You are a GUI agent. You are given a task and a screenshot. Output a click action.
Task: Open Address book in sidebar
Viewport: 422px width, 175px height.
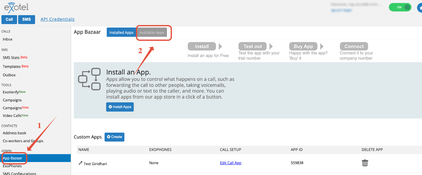[x=15, y=133]
